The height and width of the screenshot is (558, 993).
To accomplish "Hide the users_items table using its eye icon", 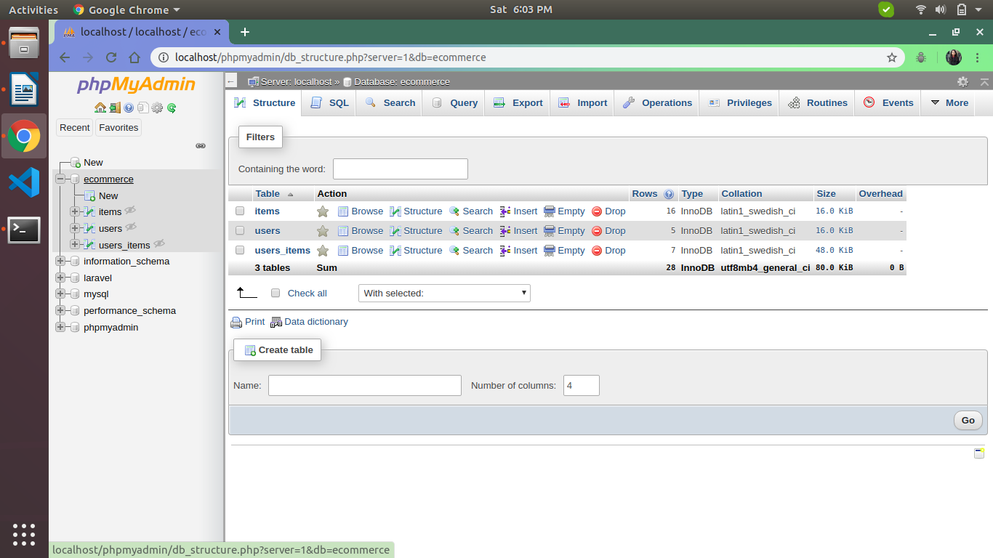I will [x=159, y=244].
